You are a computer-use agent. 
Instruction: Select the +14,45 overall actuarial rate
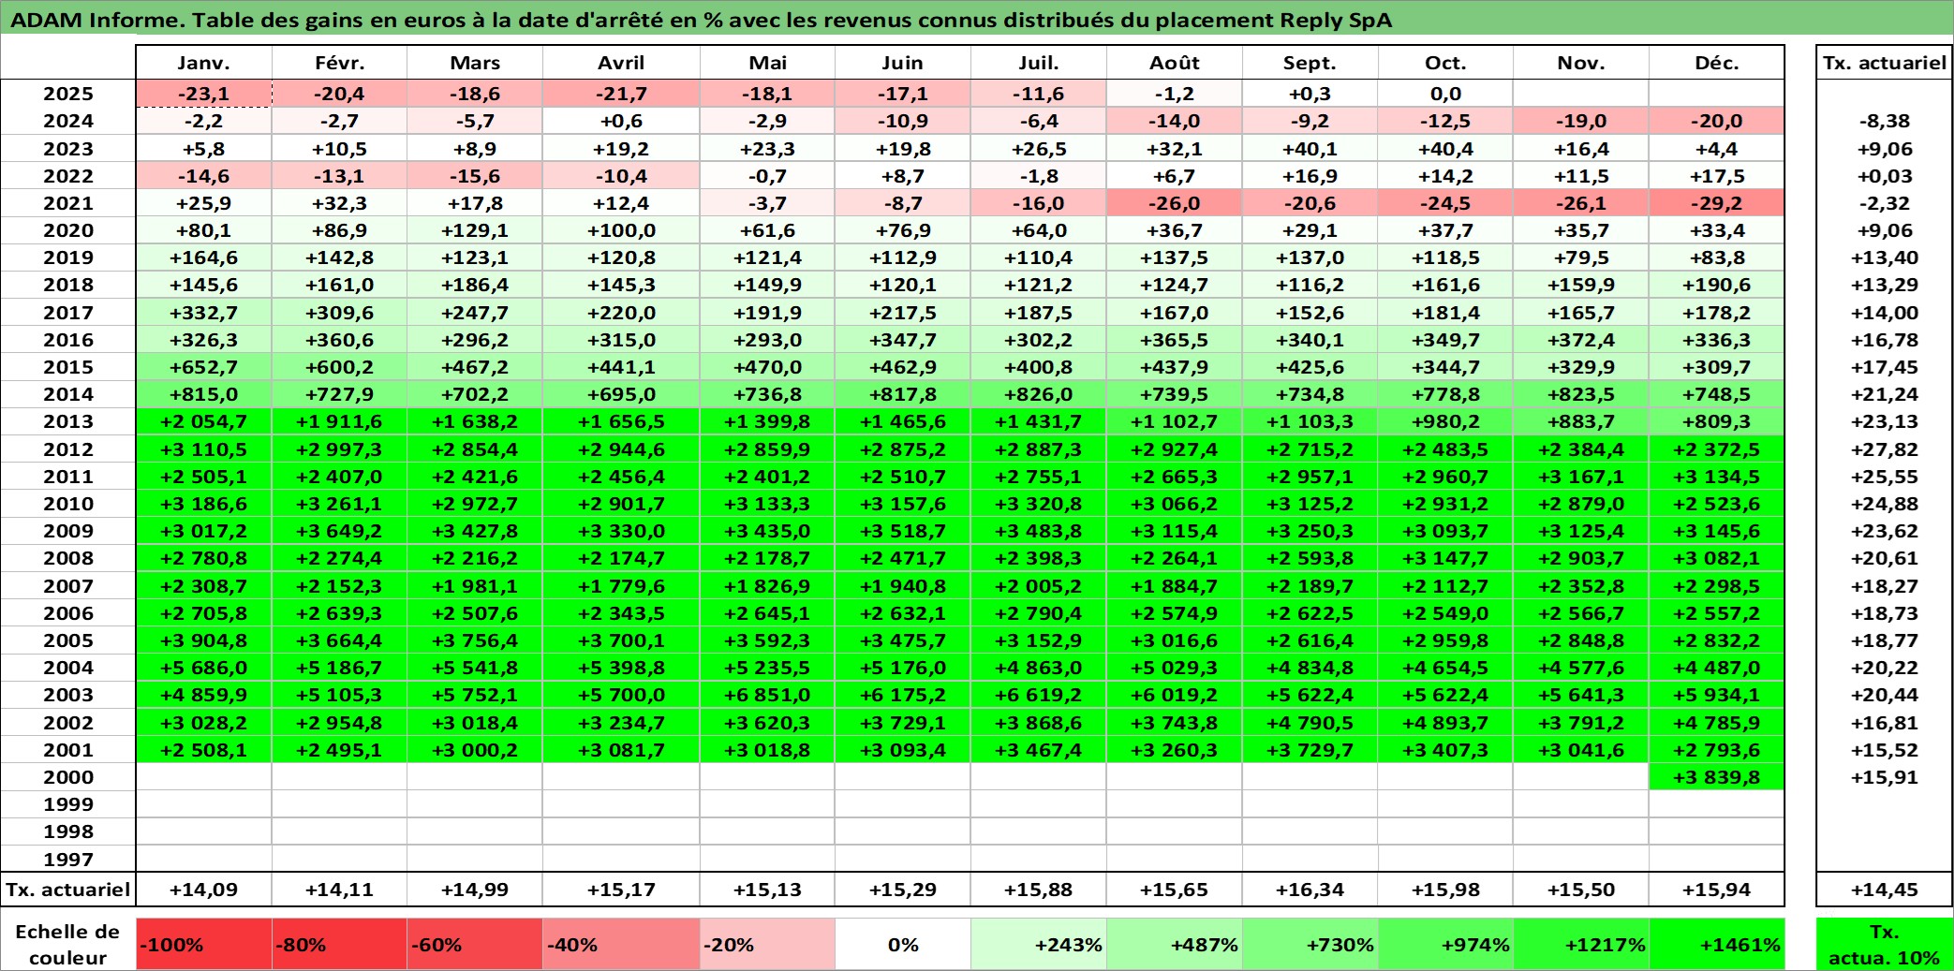click(x=1885, y=890)
